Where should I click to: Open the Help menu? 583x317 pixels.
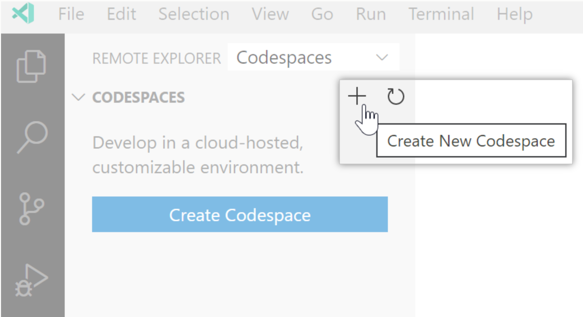(514, 14)
